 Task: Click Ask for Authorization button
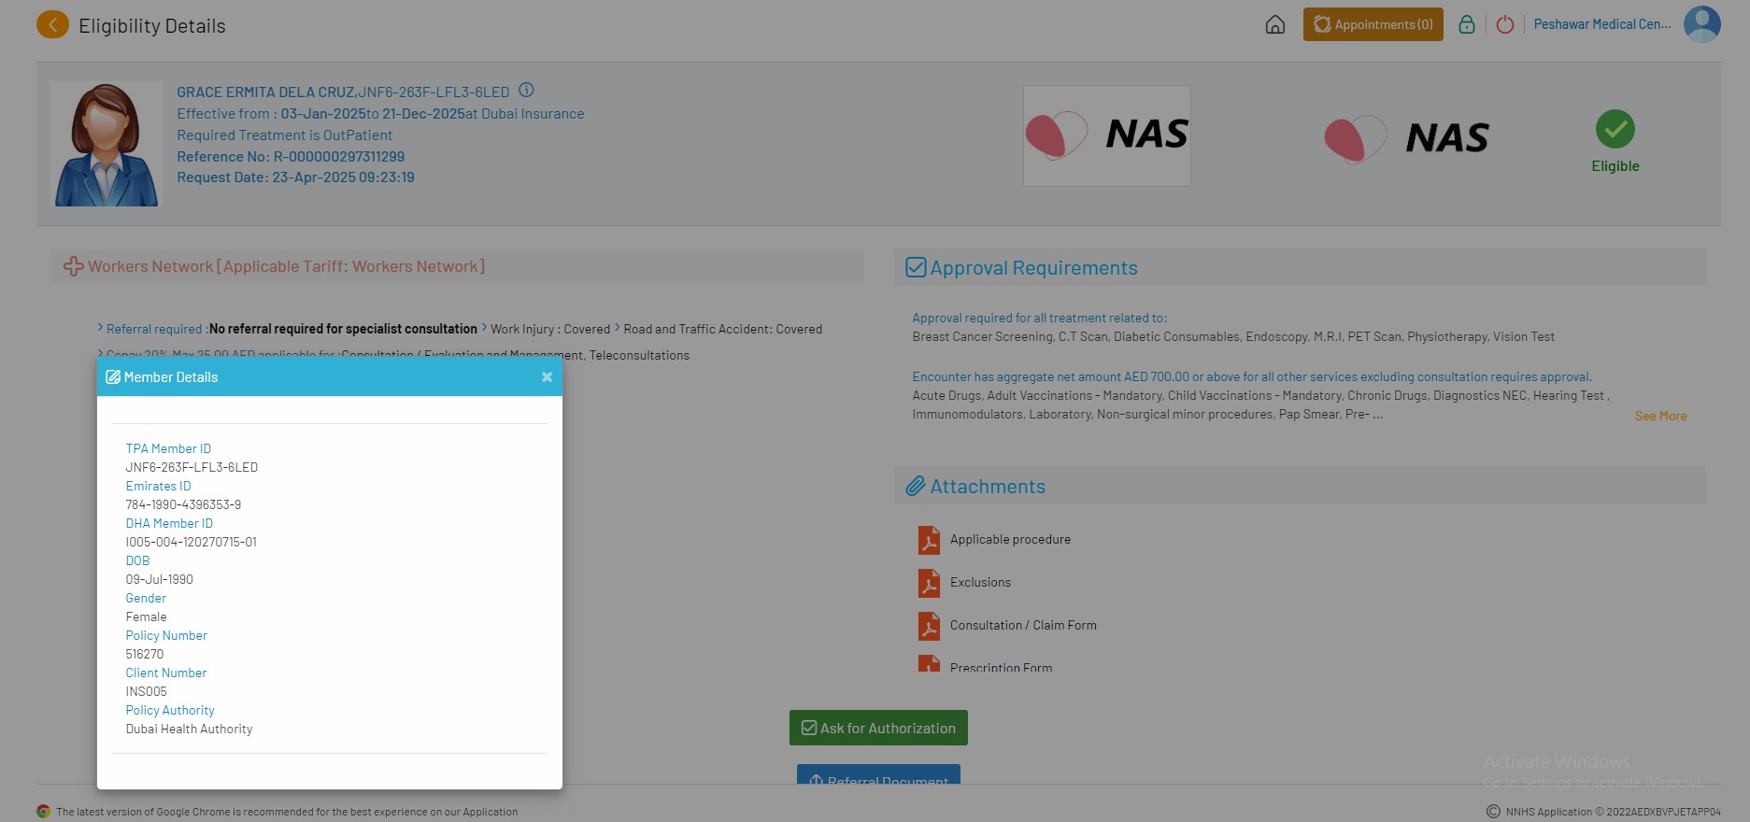(878, 728)
